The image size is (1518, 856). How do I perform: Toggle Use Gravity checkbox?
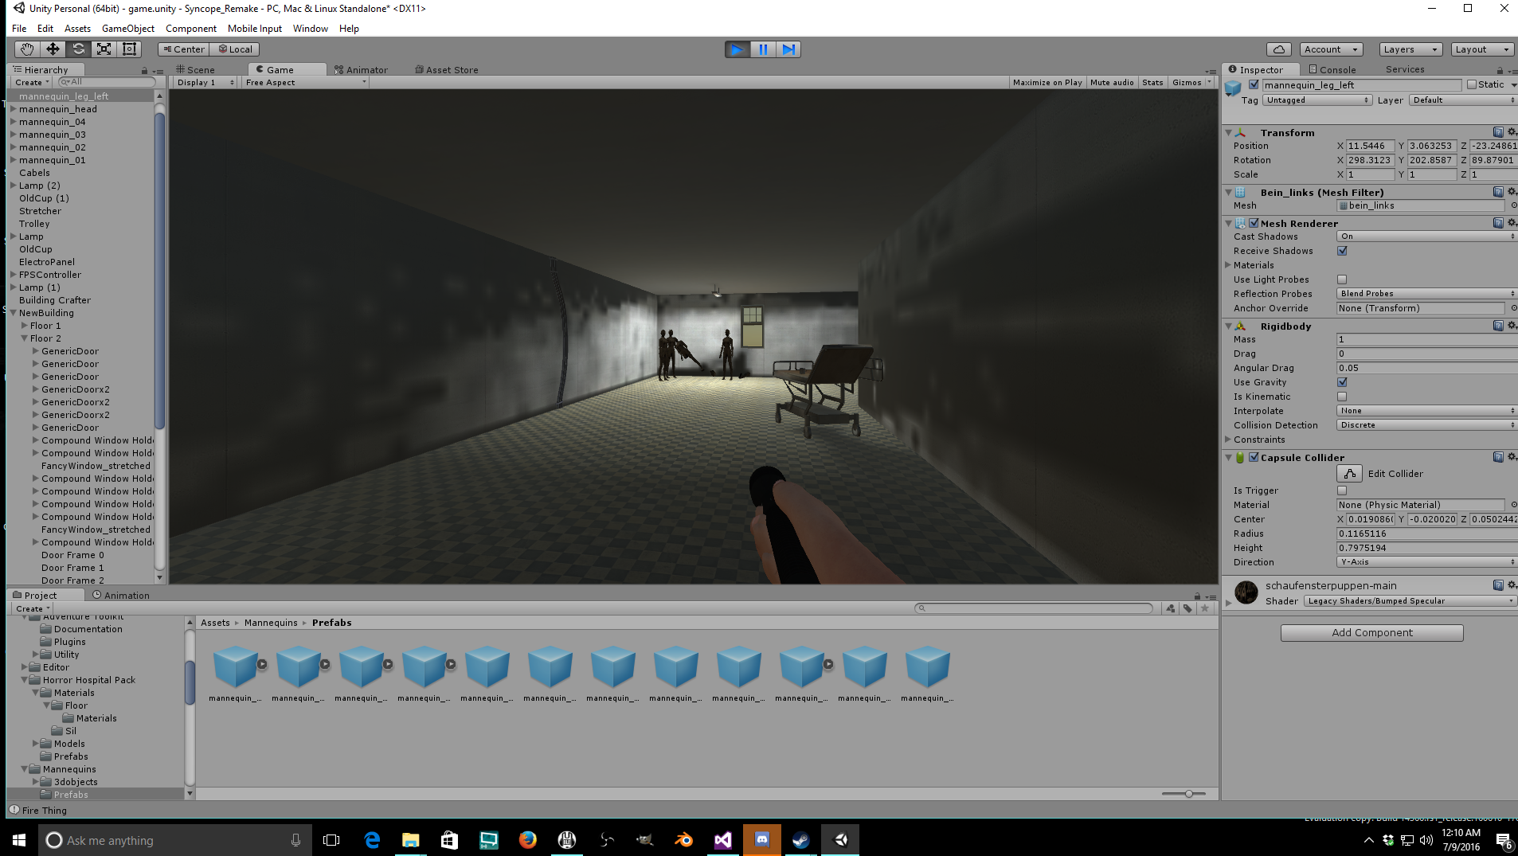(x=1342, y=382)
